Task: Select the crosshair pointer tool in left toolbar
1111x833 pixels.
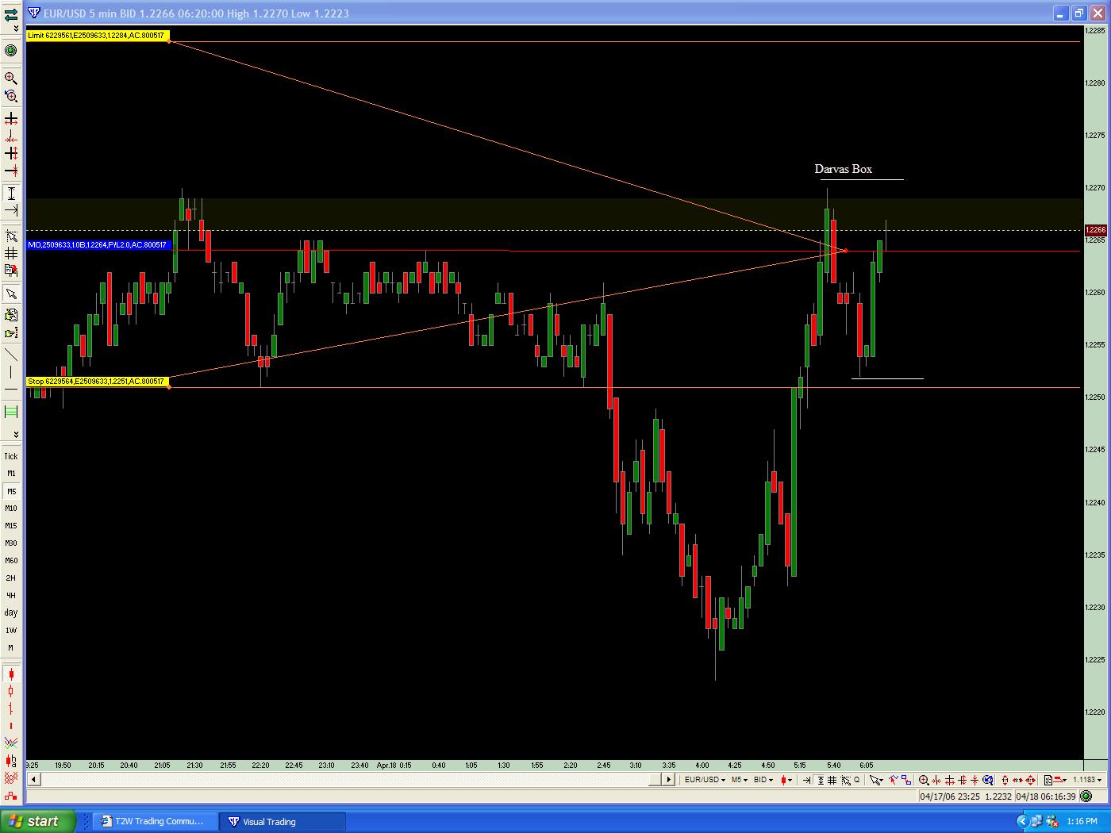Action: coord(11,236)
